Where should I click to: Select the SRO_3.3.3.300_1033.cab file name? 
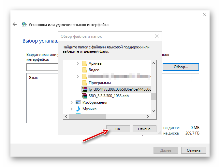click(109, 96)
